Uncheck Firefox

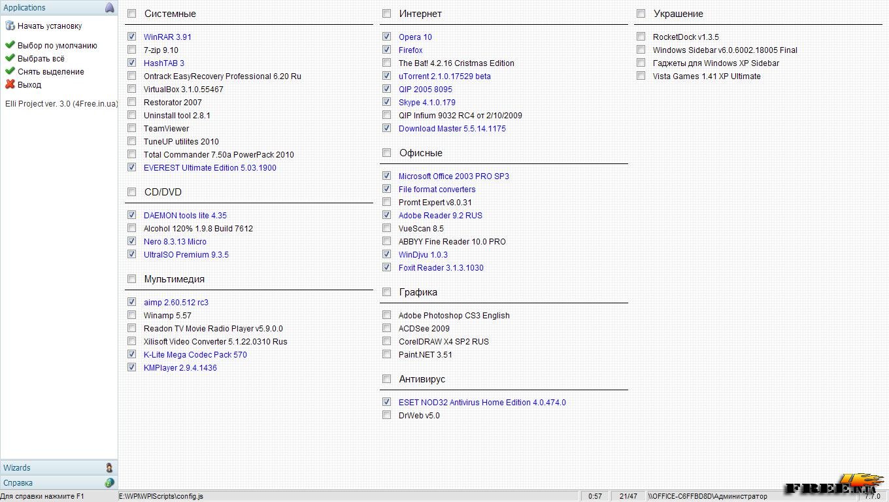[387, 50]
